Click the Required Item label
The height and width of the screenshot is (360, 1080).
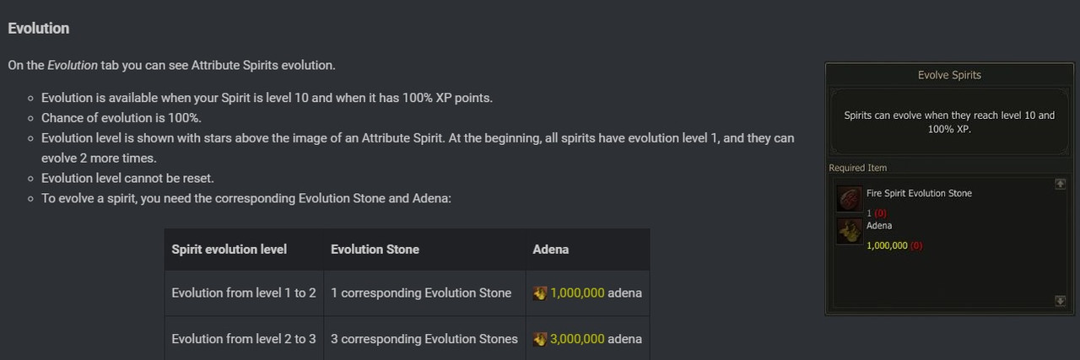[x=858, y=168]
